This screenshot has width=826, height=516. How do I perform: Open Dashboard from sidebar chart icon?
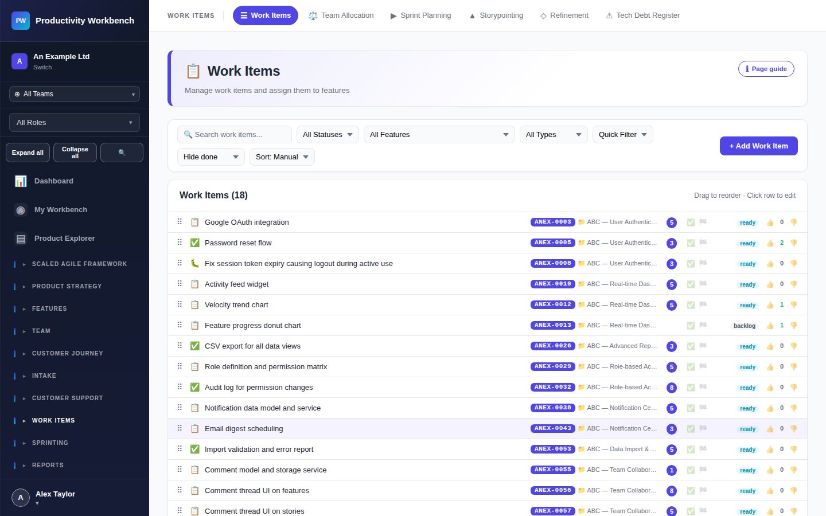[21, 181]
